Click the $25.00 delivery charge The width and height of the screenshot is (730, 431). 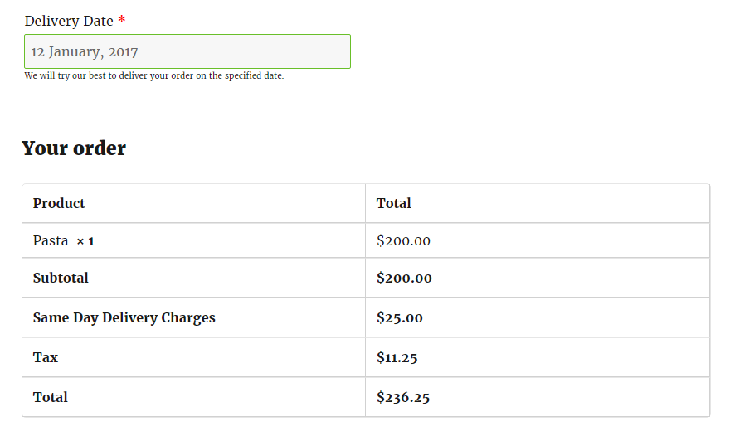400,317
